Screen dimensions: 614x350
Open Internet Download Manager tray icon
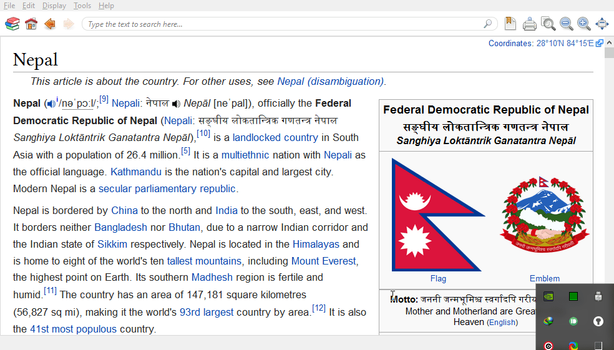[548, 321]
